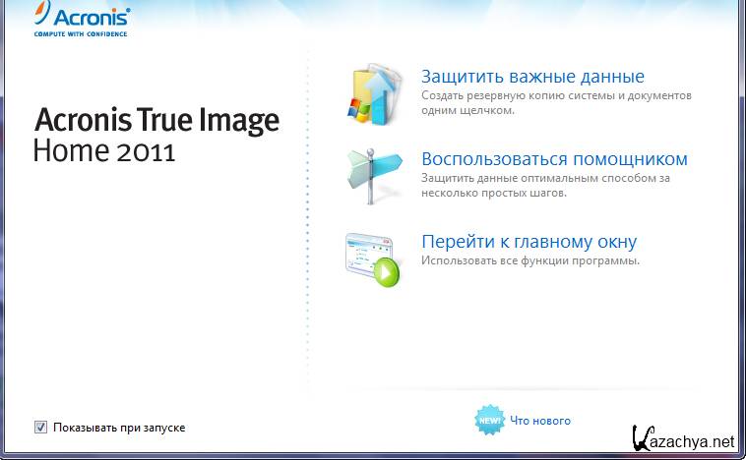This screenshot has width=746, height=460.
Task: Click the 'Acronis True Image' heading
Action: coord(157,121)
